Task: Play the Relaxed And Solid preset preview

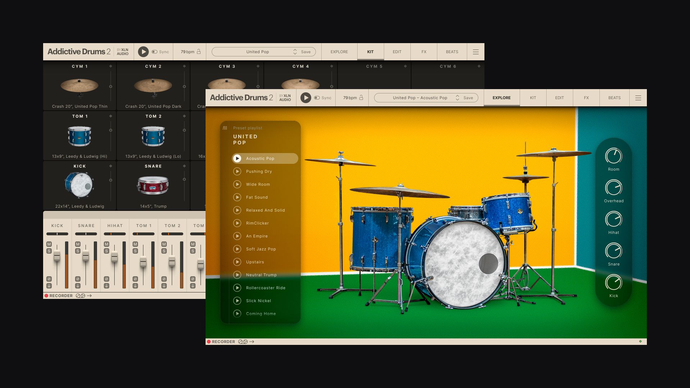Action: pos(237,210)
